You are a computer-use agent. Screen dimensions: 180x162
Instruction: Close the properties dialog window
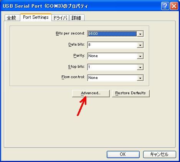pyautogui.click(x=174, y=6)
